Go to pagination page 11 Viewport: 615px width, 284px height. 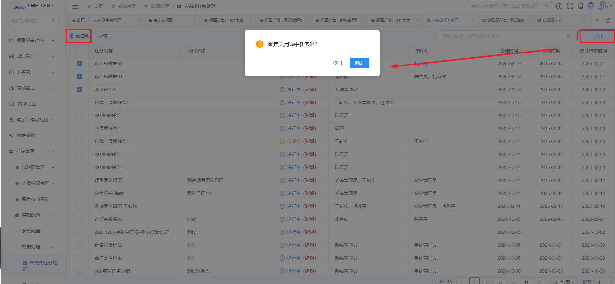click(526, 282)
